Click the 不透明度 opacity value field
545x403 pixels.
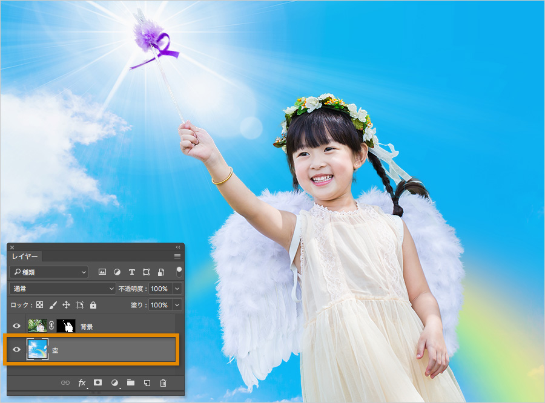[x=160, y=289]
